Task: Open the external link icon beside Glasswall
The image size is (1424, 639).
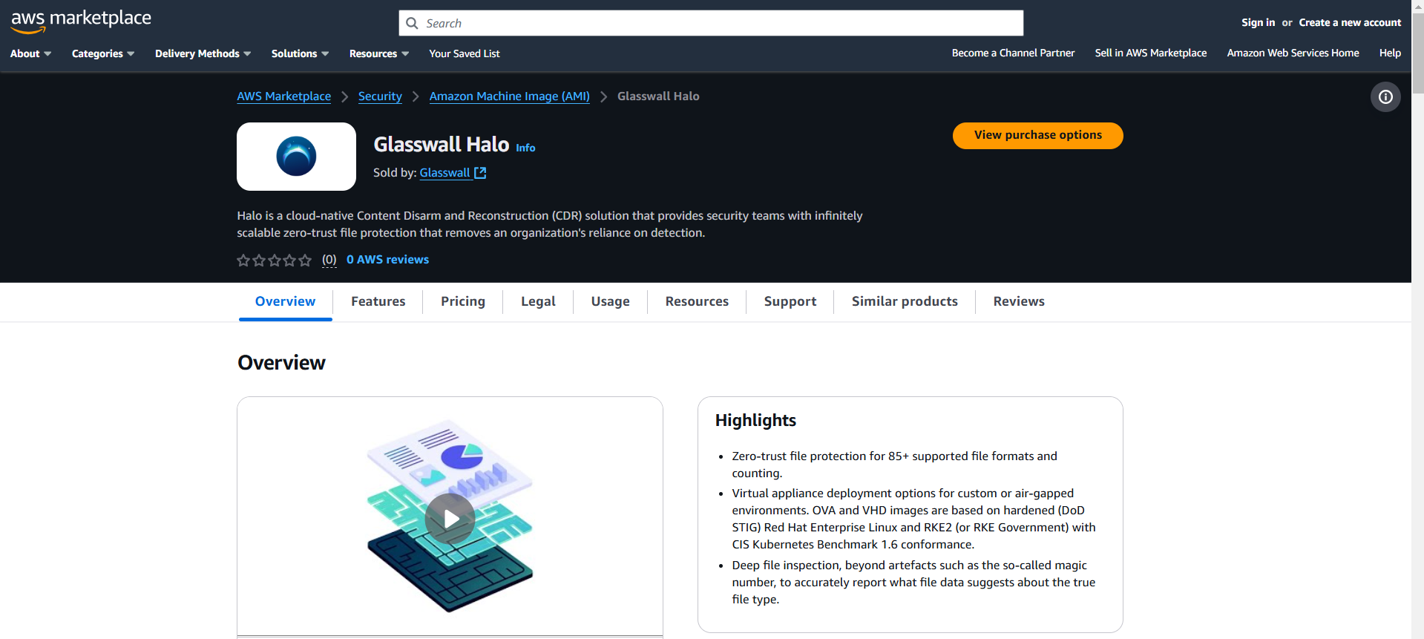Action: click(x=480, y=173)
